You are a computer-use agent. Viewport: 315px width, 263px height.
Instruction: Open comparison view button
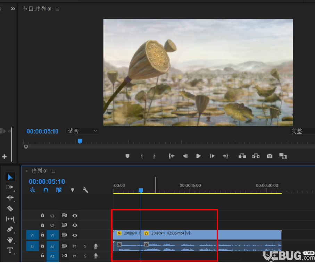pos(283,156)
